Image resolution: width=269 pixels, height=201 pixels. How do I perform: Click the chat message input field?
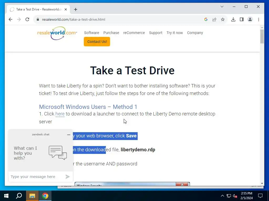coord(37,177)
